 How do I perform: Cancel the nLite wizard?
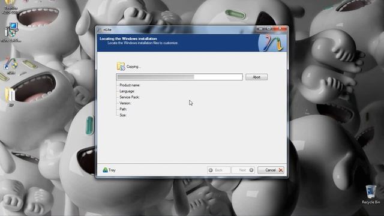click(x=271, y=170)
